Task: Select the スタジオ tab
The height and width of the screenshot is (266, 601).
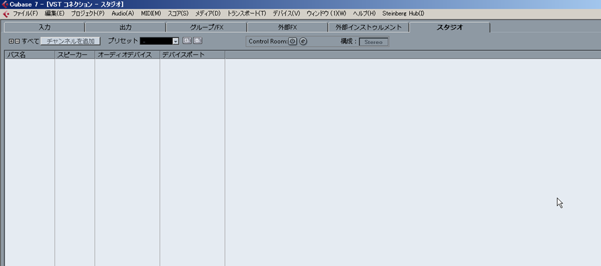Action: tap(450, 27)
